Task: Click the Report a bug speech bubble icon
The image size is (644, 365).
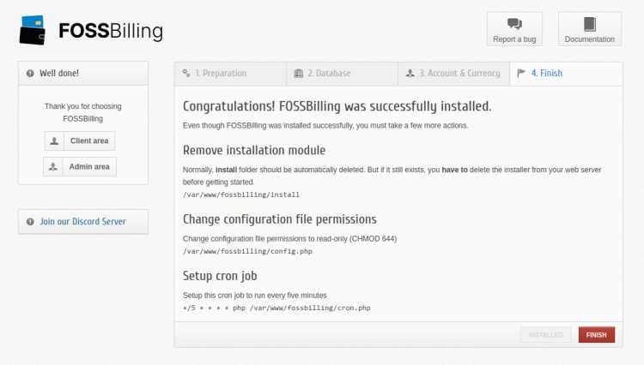Action: point(514,24)
